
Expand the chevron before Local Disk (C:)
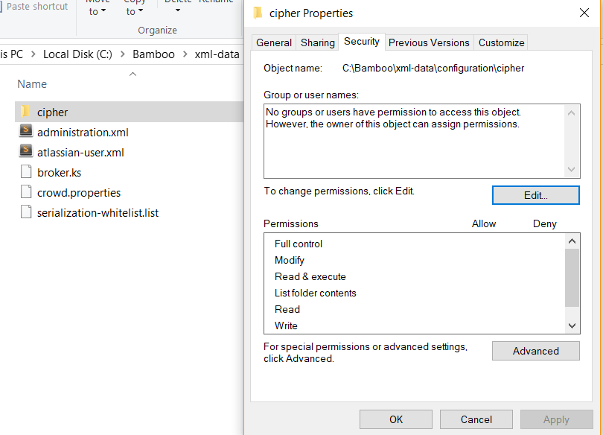tap(33, 54)
